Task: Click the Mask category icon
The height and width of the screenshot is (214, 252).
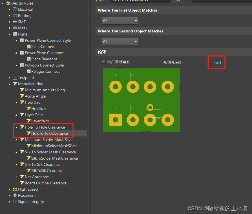Action: click(x=15, y=28)
